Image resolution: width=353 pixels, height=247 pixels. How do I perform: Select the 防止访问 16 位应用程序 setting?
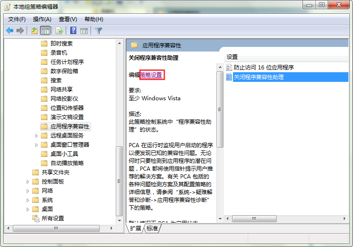coord(263,68)
